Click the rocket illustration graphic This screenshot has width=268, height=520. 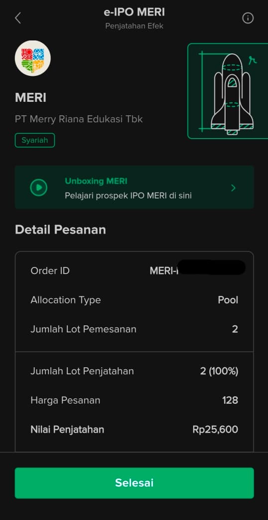point(228,91)
